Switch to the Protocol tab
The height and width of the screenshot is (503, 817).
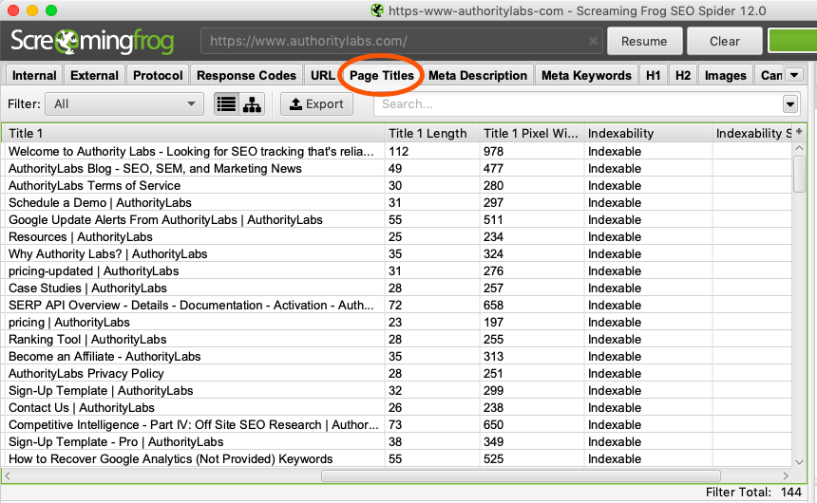click(158, 76)
